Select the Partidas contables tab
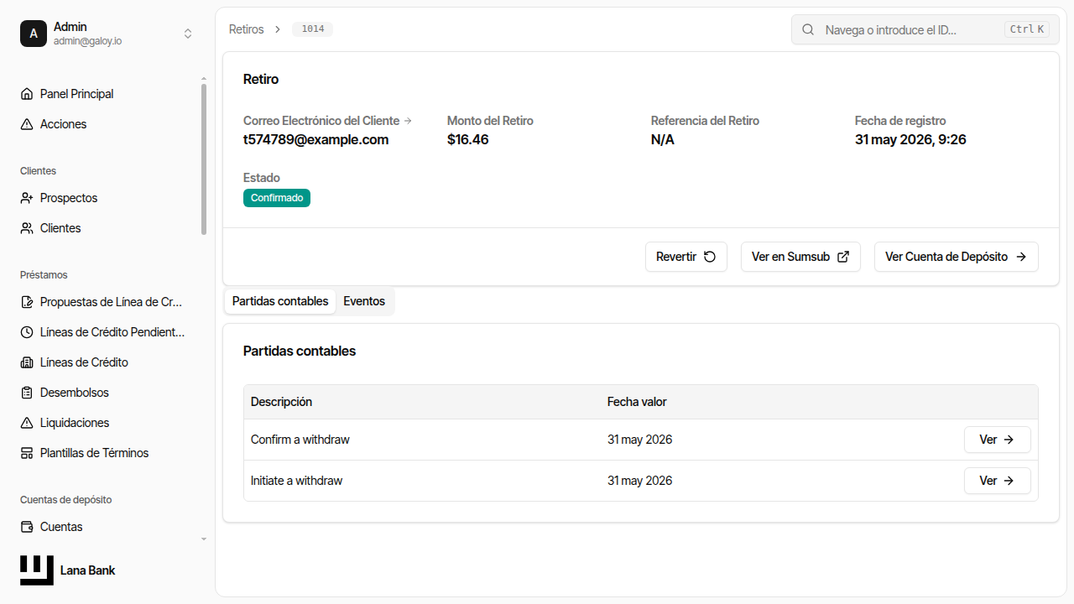Viewport: 1074px width, 604px height. click(280, 301)
